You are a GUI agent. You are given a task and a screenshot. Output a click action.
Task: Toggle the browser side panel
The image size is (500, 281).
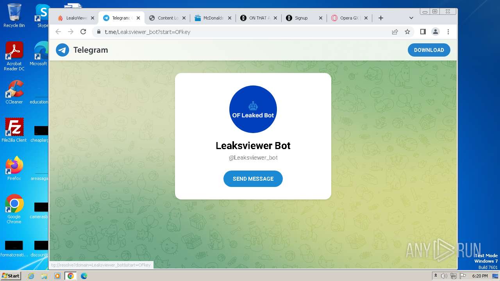[423, 32]
